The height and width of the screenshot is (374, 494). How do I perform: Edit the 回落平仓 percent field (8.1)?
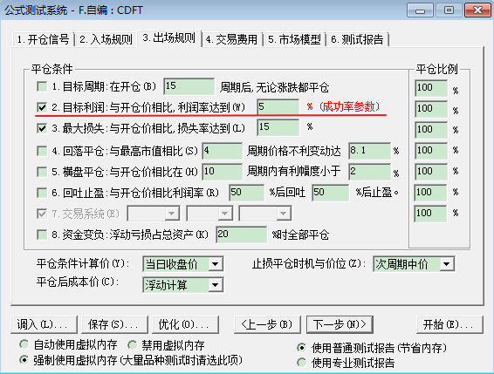(369, 151)
